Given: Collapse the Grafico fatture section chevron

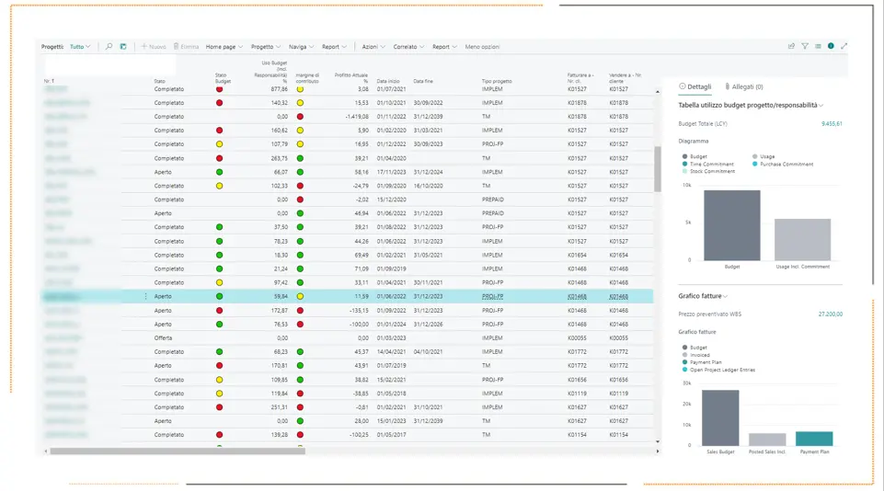Looking at the screenshot, I should tap(726, 296).
